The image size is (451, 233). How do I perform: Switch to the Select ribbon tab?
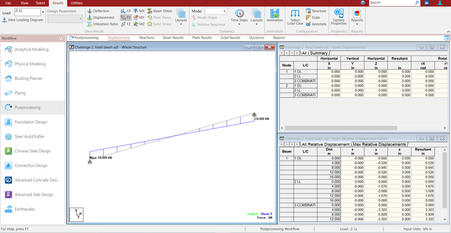click(x=40, y=3)
